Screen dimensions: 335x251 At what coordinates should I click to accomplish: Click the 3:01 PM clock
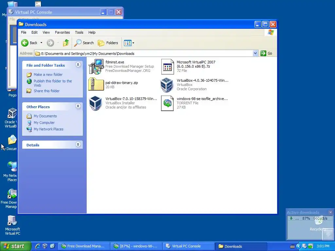(x=323, y=246)
